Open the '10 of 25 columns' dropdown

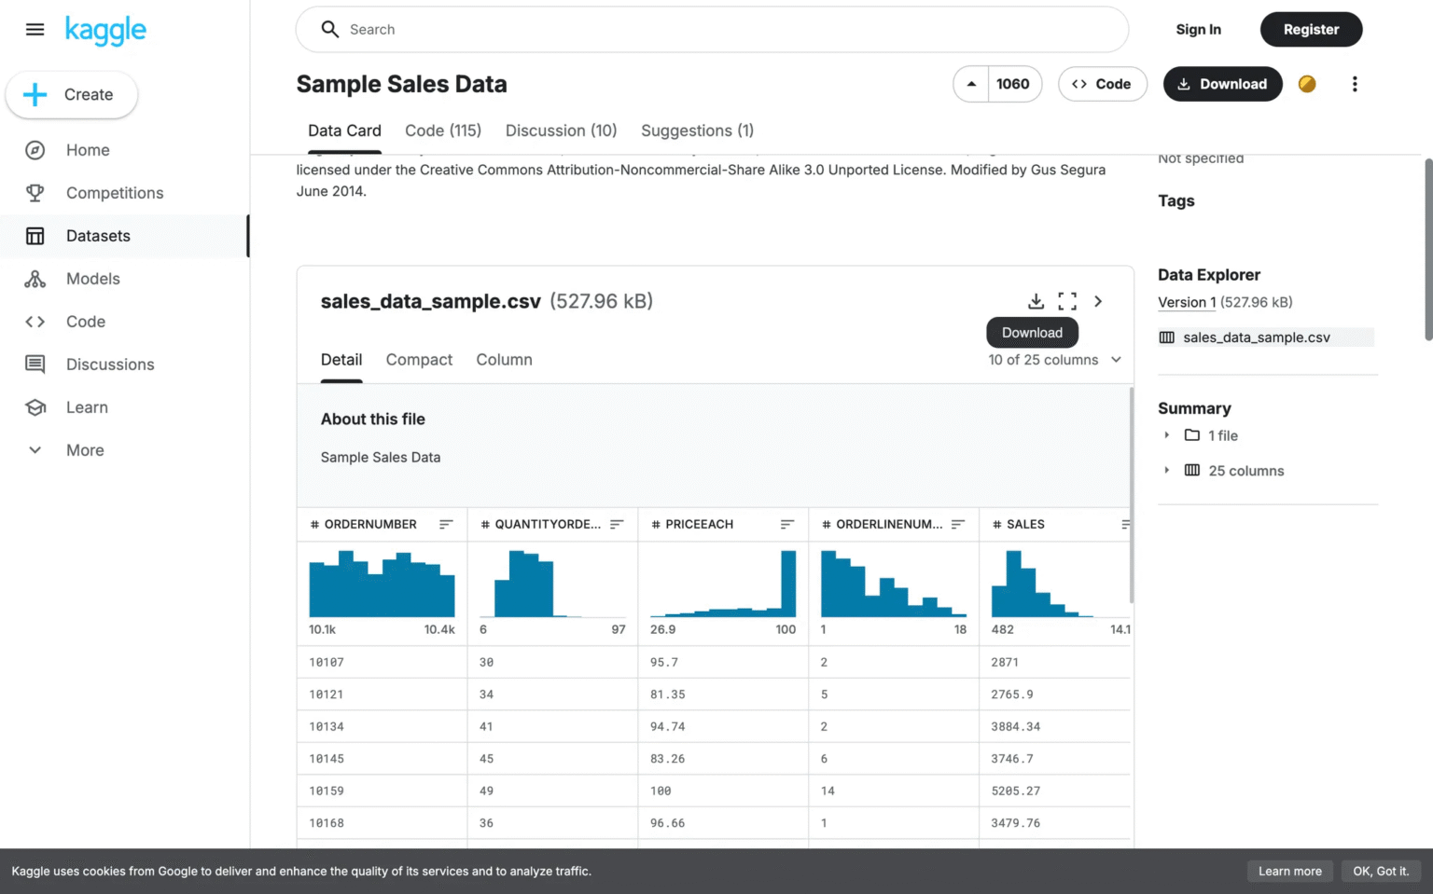[x=1054, y=360]
